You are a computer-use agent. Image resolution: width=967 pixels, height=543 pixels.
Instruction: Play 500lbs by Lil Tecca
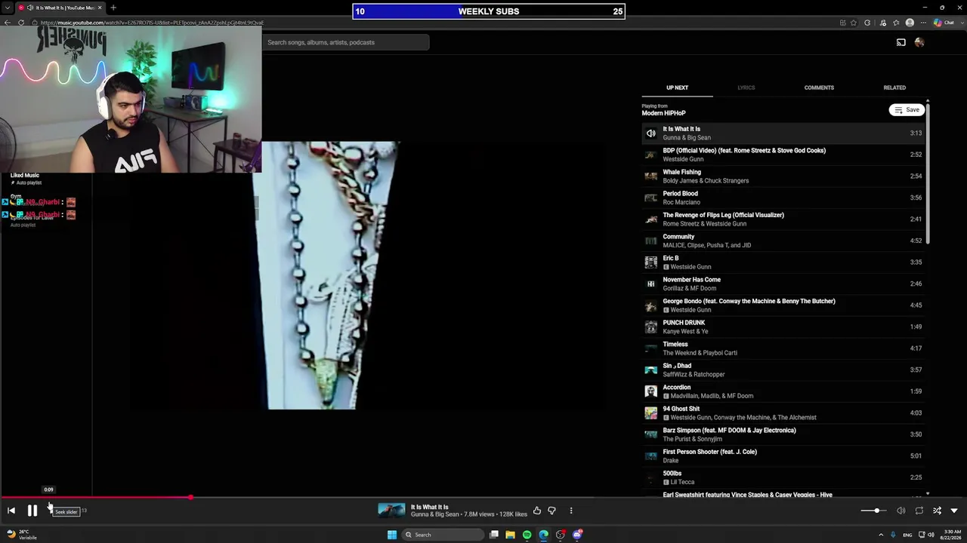coord(783,477)
